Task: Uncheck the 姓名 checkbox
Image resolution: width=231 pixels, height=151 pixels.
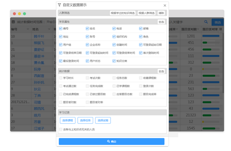Action: (87, 29)
